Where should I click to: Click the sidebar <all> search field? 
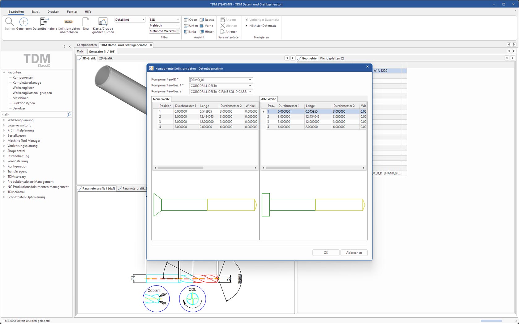tap(34, 114)
